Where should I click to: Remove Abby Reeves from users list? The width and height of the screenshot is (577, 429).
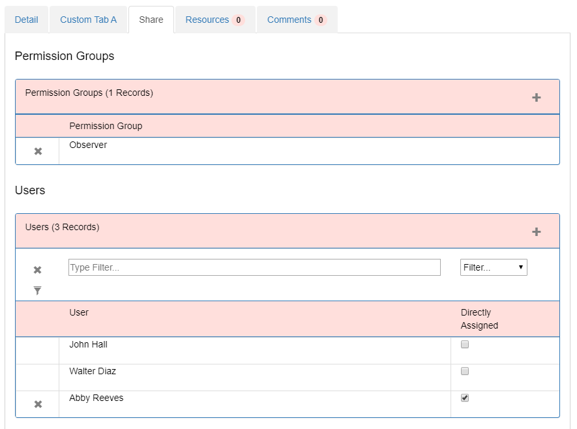click(38, 404)
